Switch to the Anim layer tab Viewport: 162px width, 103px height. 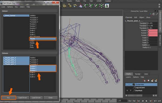(146, 74)
